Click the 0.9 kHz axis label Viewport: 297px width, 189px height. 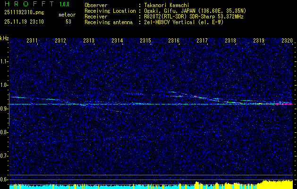4,109
